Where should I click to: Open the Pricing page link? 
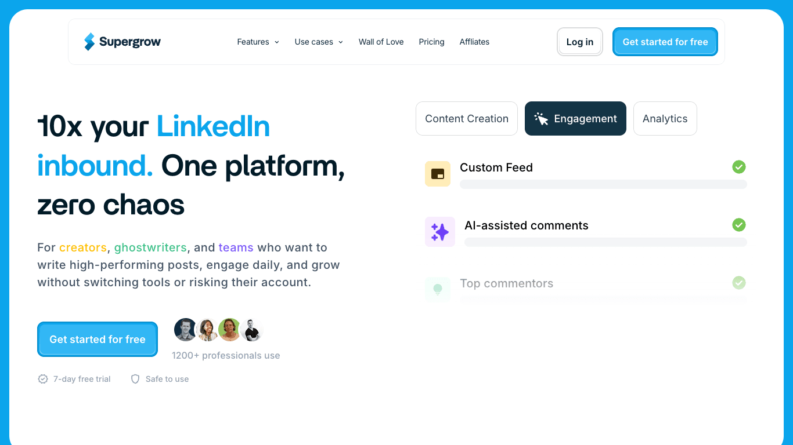point(431,42)
